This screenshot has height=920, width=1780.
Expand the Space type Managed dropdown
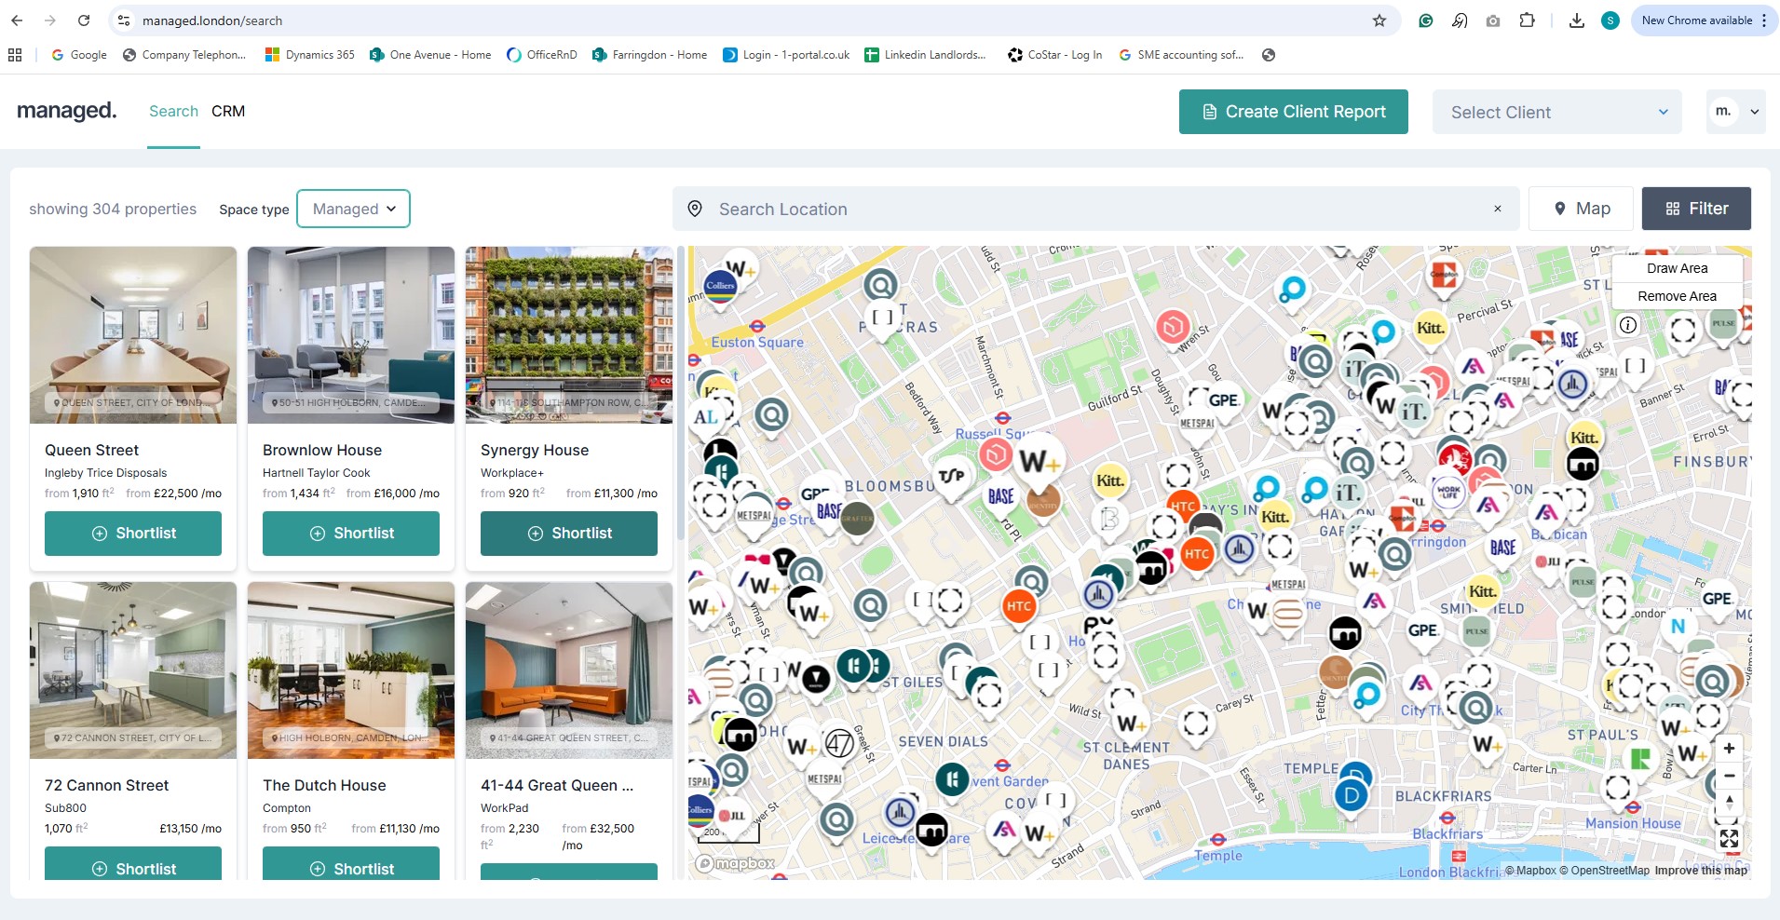pyautogui.click(x=353, y=209)
